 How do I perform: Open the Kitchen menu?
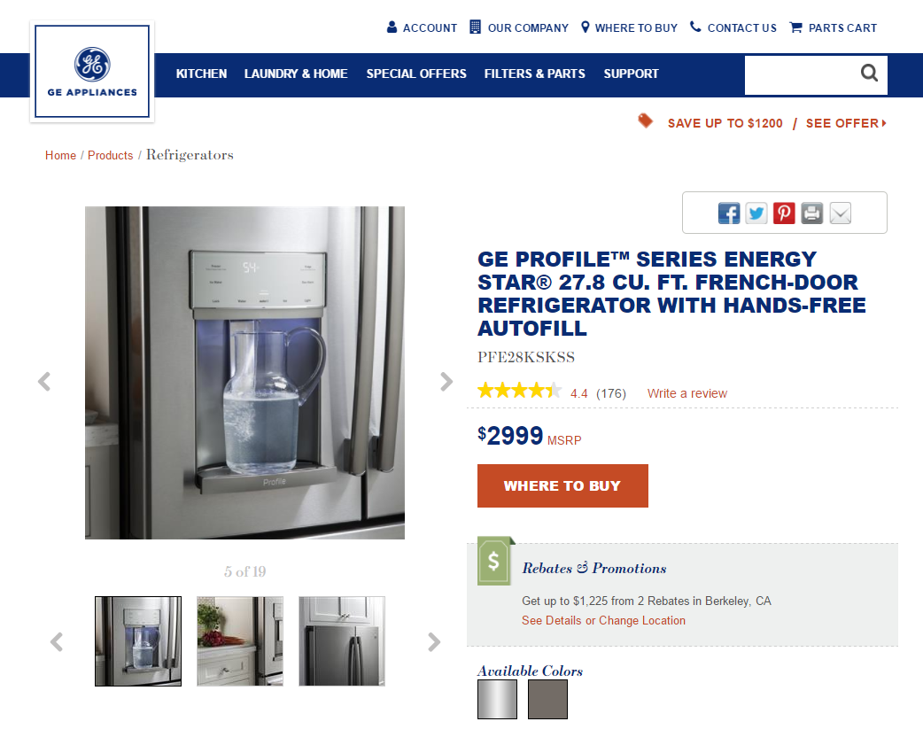(201, 74)
